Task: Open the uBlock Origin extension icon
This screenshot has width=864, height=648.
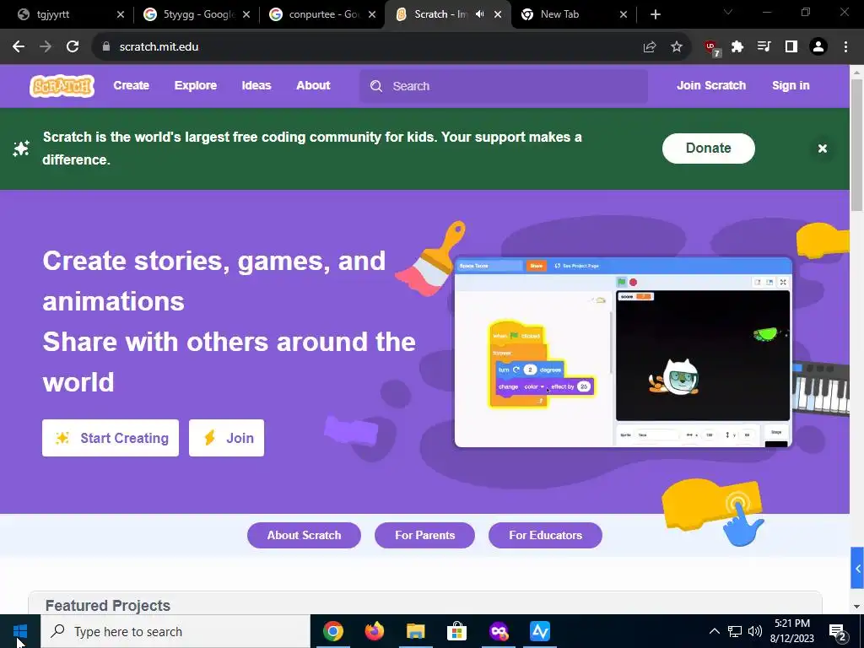Action: 712,48
